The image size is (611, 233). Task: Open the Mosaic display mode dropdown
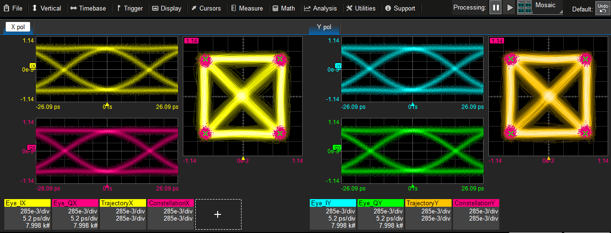[x=548, y=8]
